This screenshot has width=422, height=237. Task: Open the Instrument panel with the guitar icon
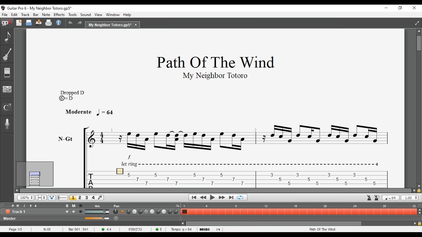pos(7,54)
